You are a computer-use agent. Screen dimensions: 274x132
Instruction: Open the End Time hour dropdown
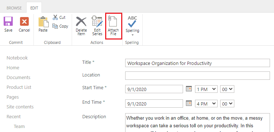[206, 104]
